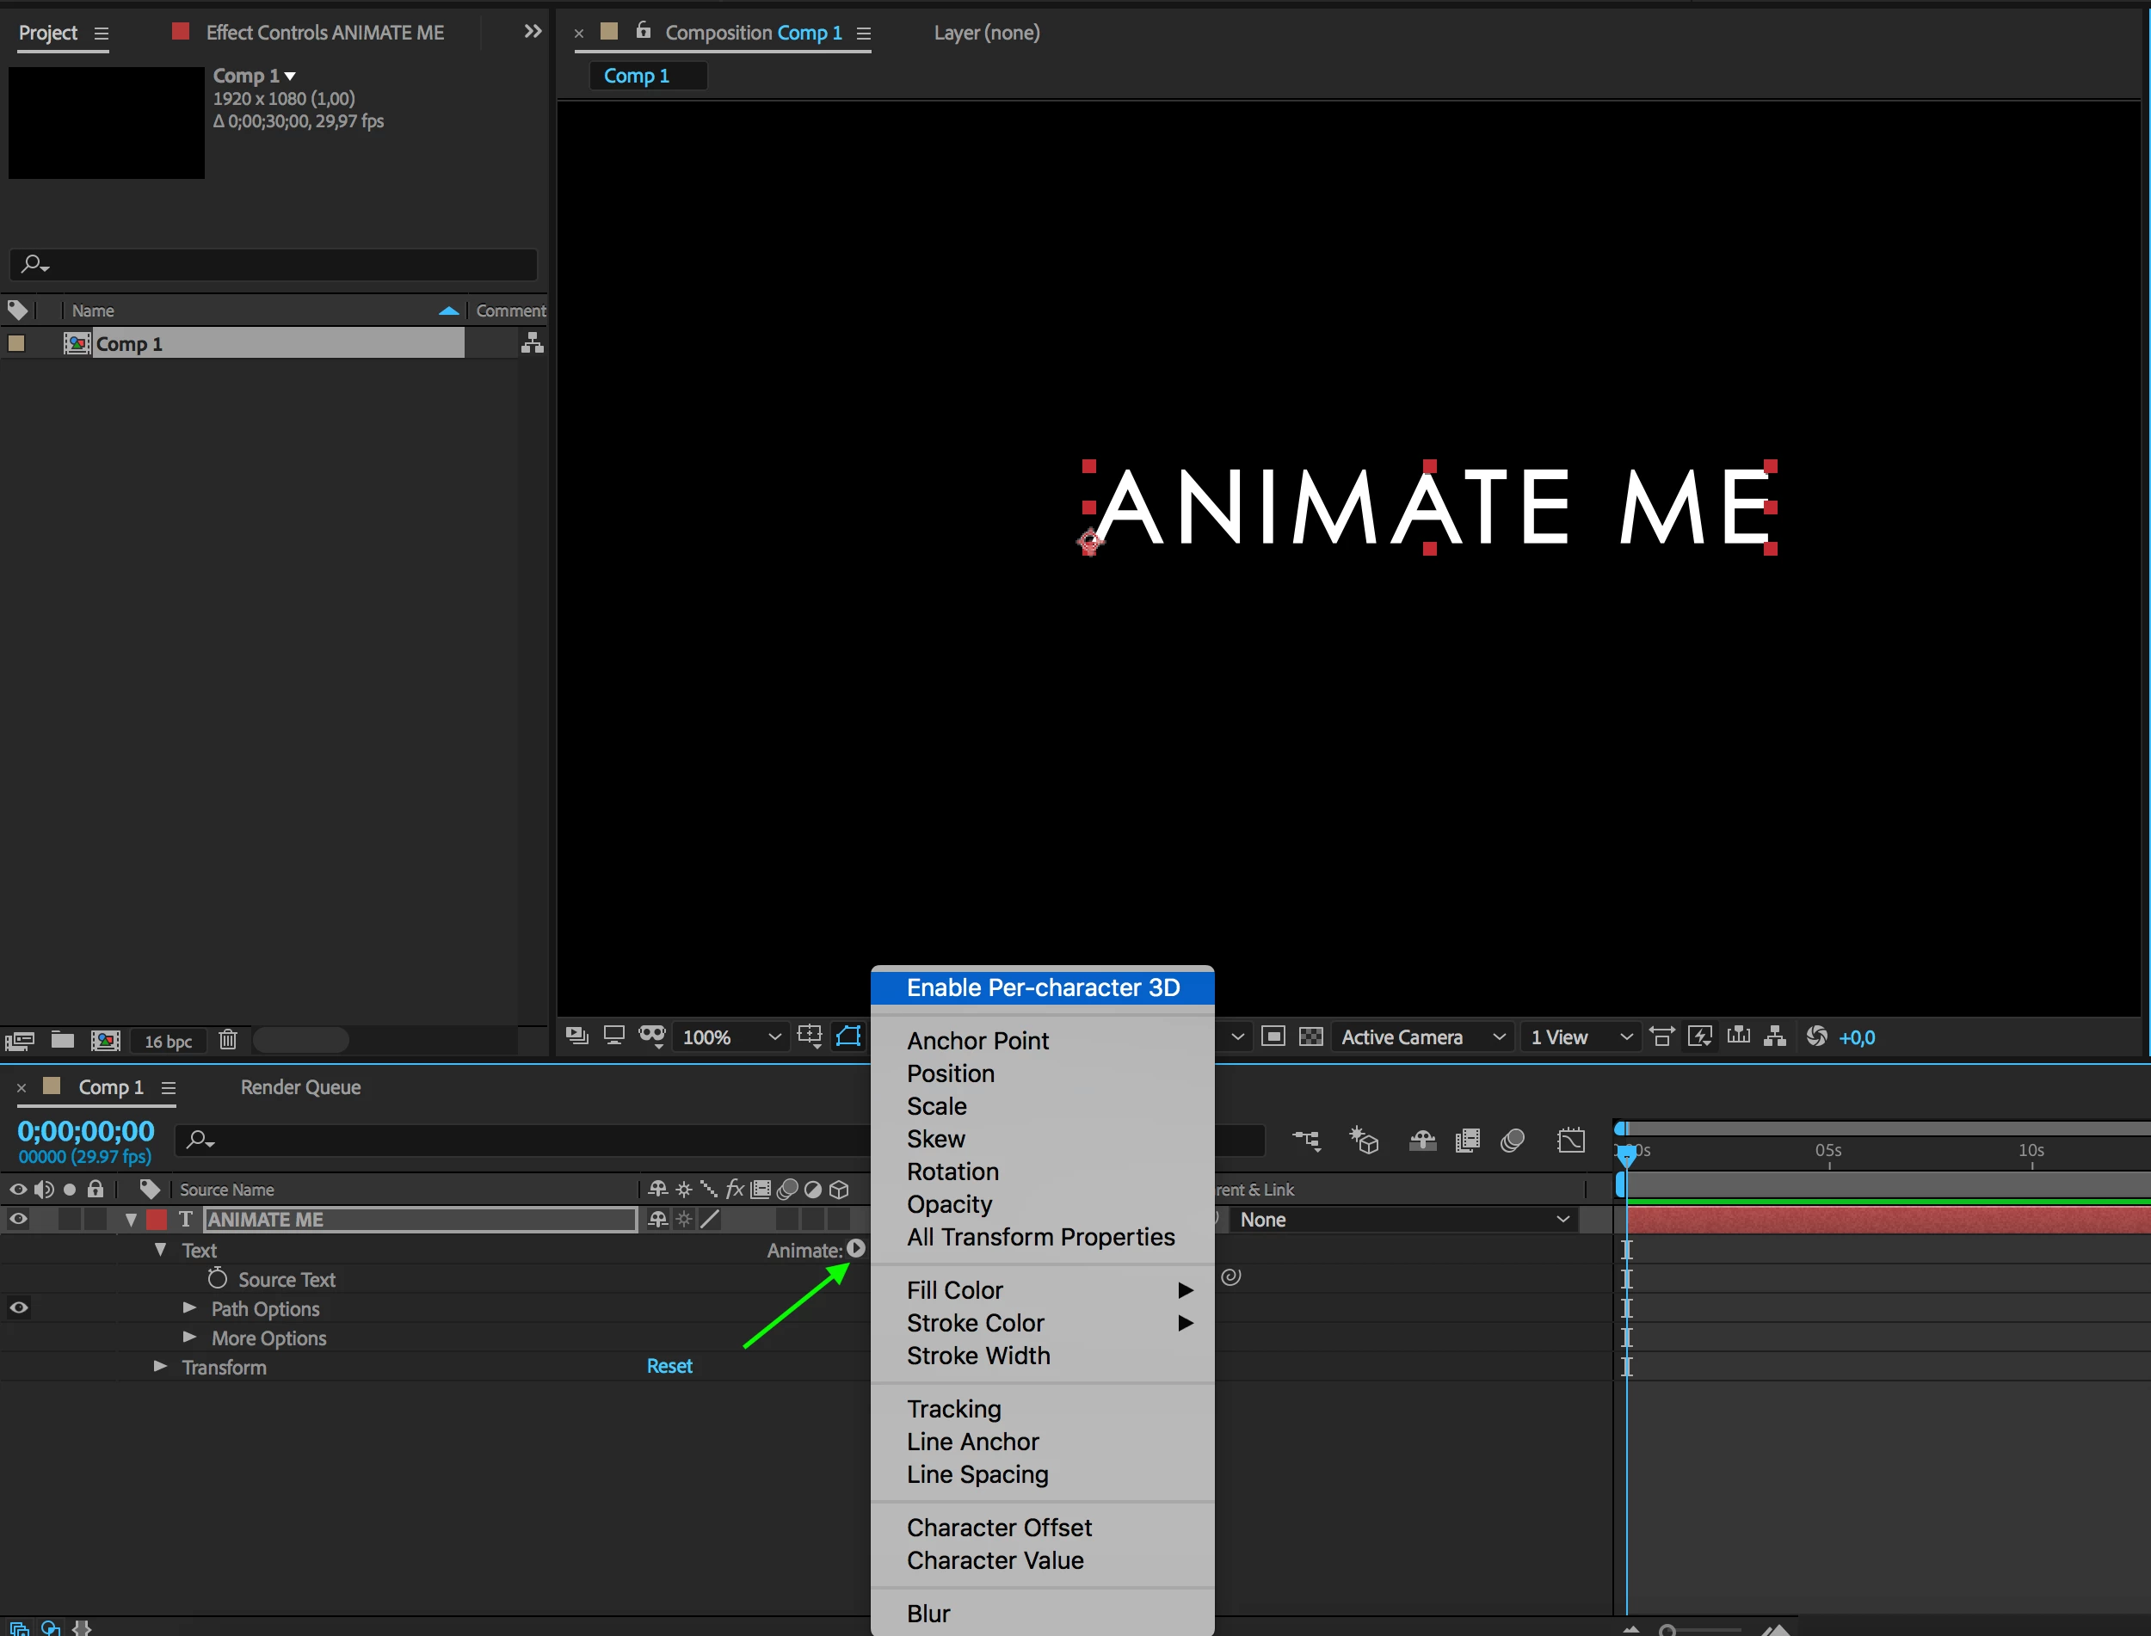This screenshot has width=2151, height=1636.
Task: Open the flowchart icon next to Comp 1
Action: 532,343
